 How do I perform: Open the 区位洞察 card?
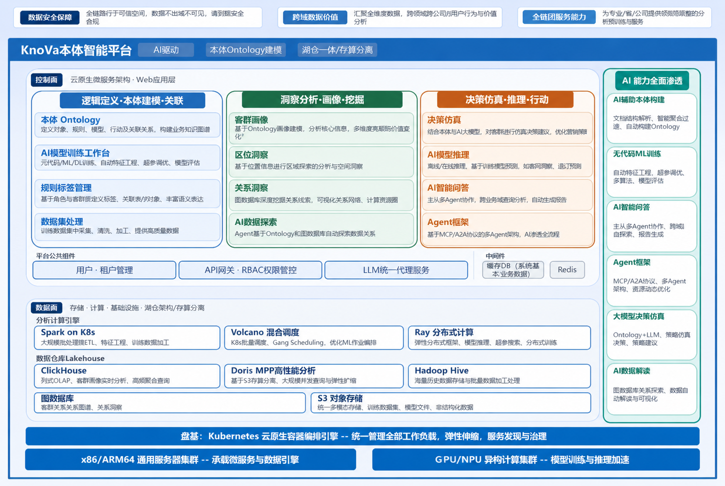(x=321, y=161)
